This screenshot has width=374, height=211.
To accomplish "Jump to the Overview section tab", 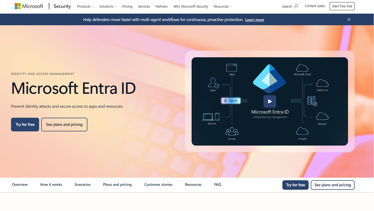I will pos(20,185).
